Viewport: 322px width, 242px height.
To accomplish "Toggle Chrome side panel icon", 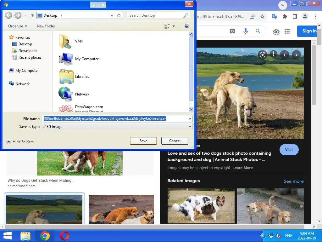I will (x=295, y=16).
